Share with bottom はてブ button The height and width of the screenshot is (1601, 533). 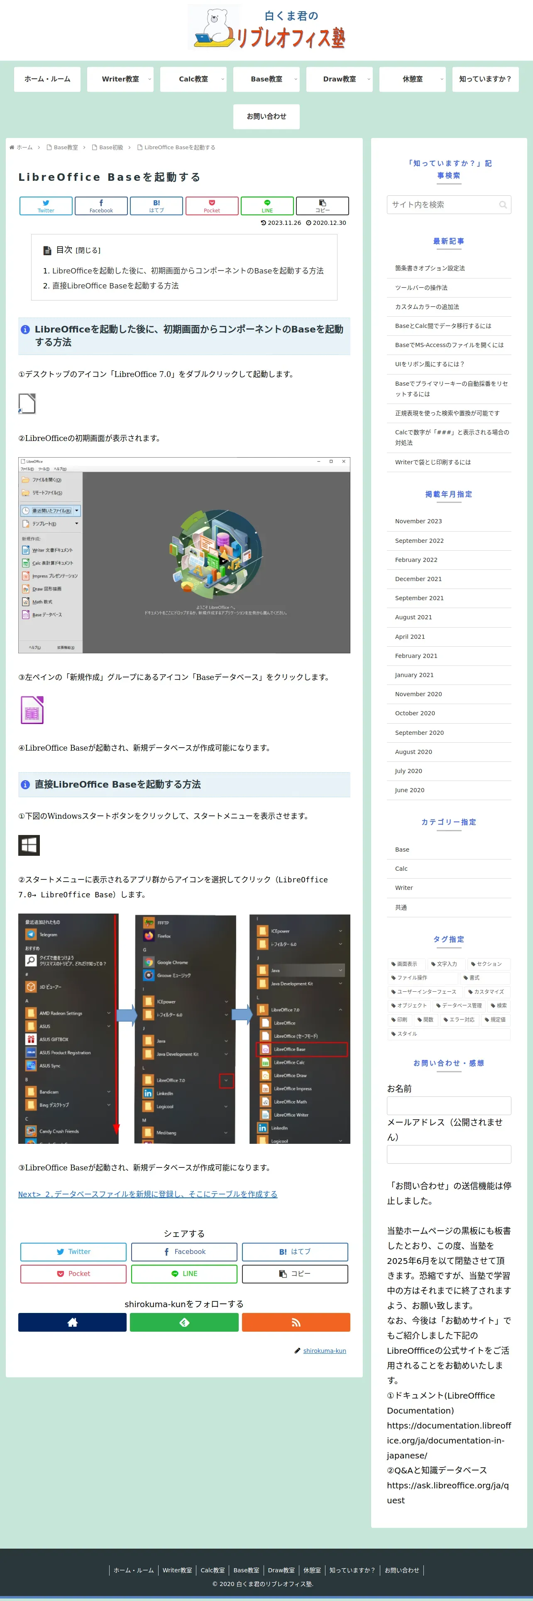295,1252
